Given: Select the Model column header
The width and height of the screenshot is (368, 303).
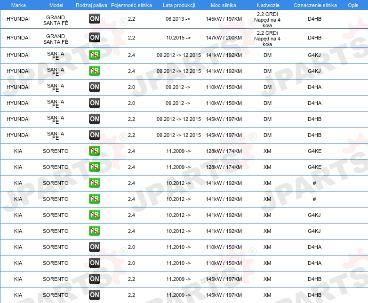Looking at the screenshot, I should (x=56, y=5).
